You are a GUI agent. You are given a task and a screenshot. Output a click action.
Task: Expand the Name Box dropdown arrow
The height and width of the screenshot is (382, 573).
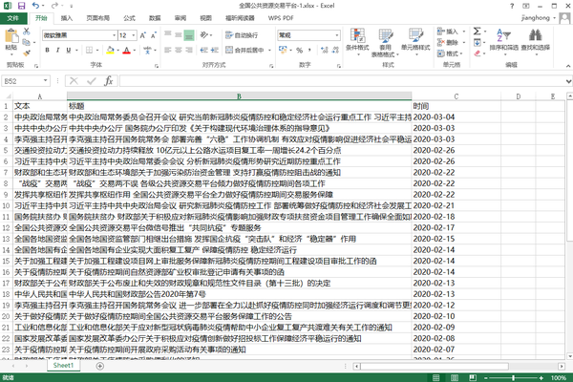45,81
